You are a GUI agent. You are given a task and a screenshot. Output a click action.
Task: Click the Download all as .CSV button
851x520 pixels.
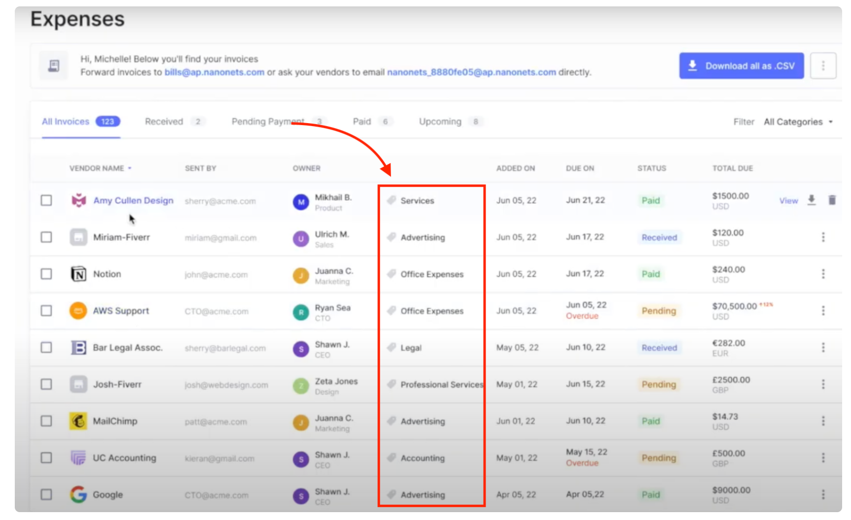pos(741,65)
